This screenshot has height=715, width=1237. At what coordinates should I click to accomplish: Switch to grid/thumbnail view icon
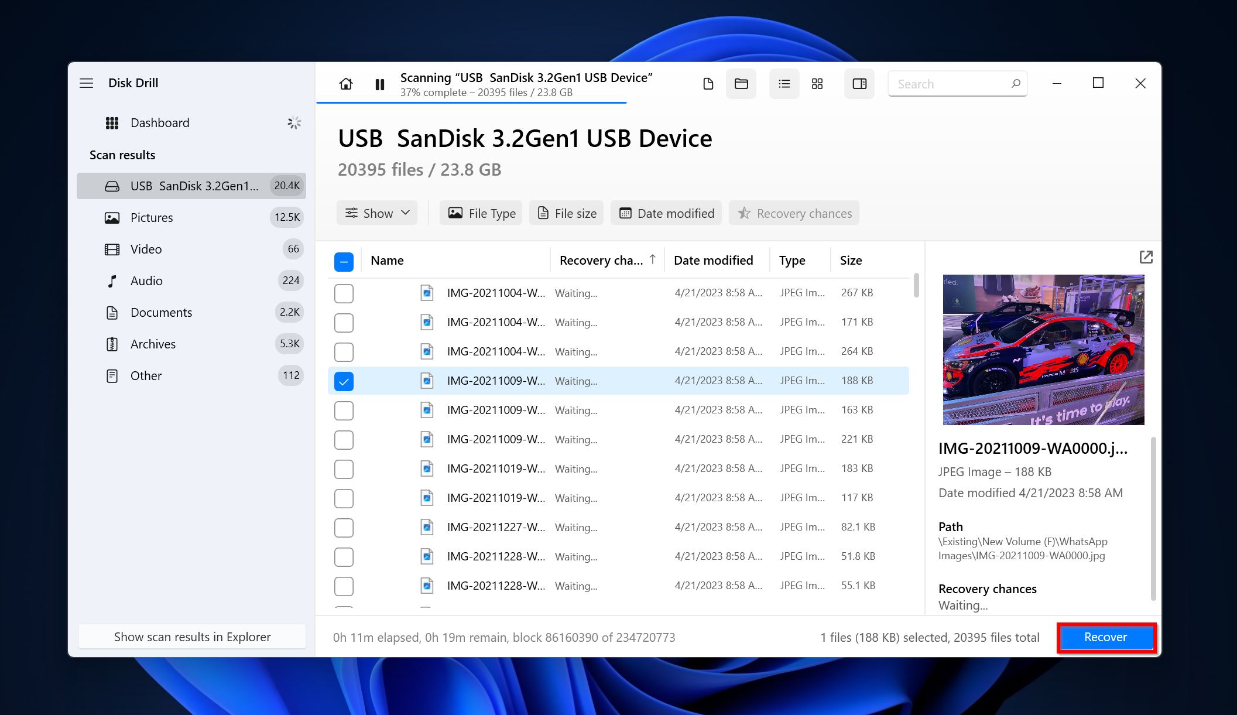[818, 83]
